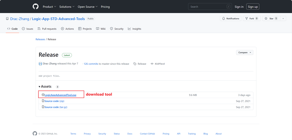
Task: Open the Pricing footer link
Action: click(166, 134)
